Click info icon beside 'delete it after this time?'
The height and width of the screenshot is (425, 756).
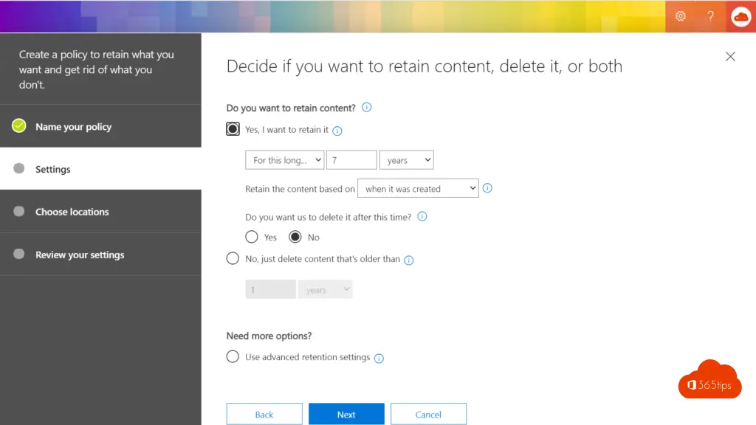[x=422, y=217]
